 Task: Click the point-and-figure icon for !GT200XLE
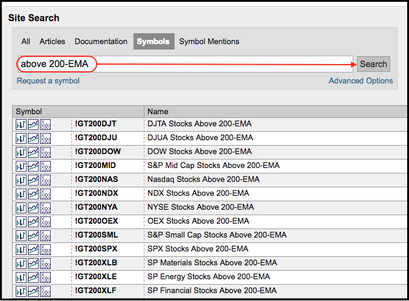pos(45,277)
